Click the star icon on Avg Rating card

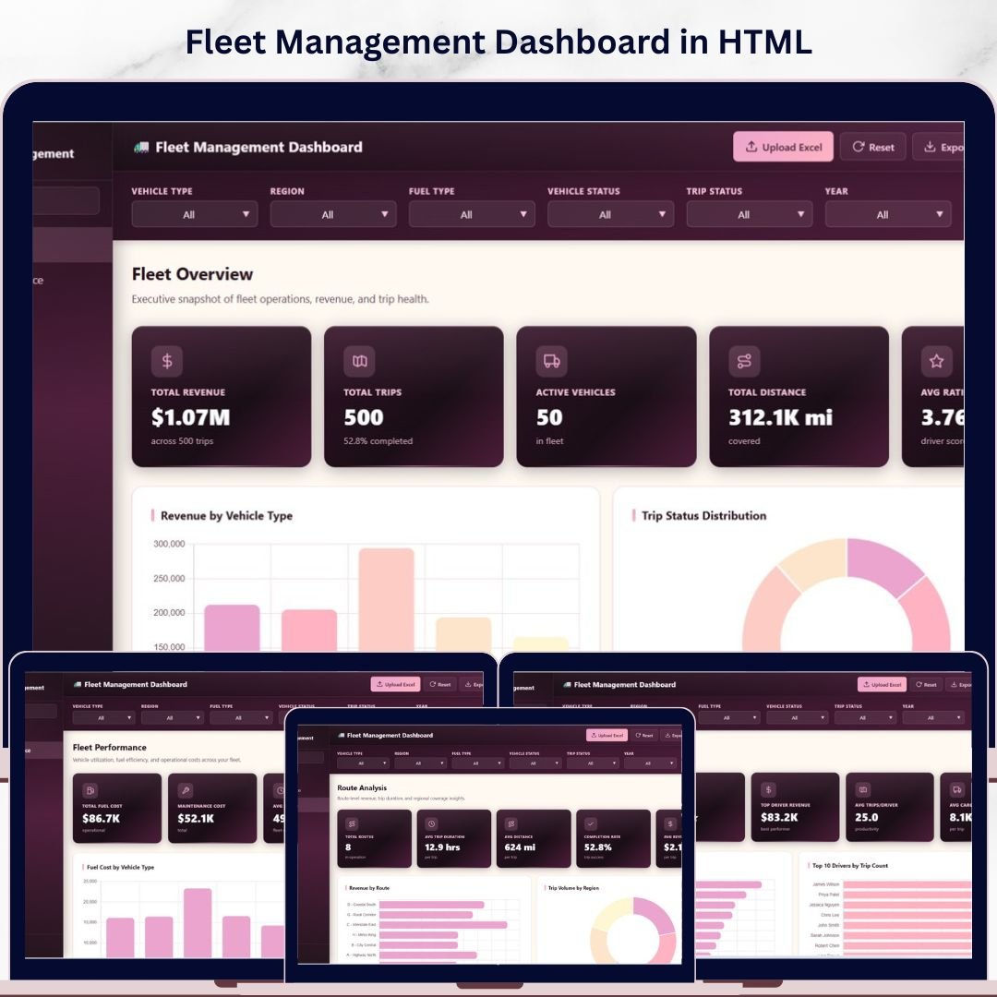point(936,361)
